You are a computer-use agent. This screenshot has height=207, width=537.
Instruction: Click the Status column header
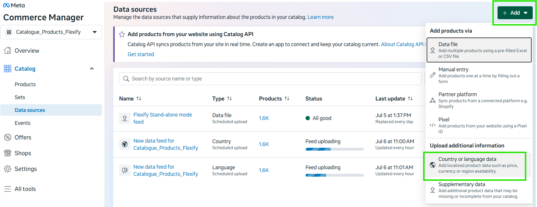tap(314, 98)
